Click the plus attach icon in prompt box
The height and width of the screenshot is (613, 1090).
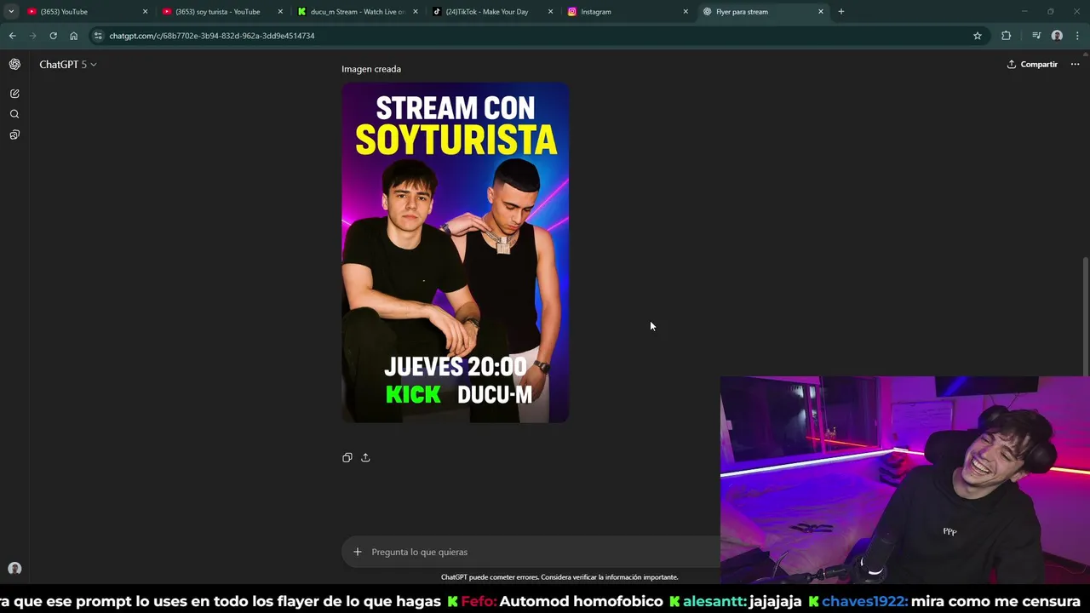pyautogui.click(x=358, y=552)
